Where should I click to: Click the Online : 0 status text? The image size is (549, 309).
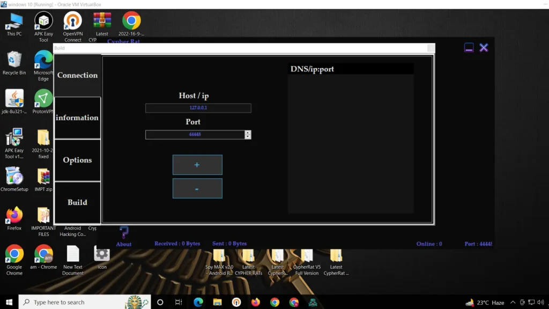429,244
